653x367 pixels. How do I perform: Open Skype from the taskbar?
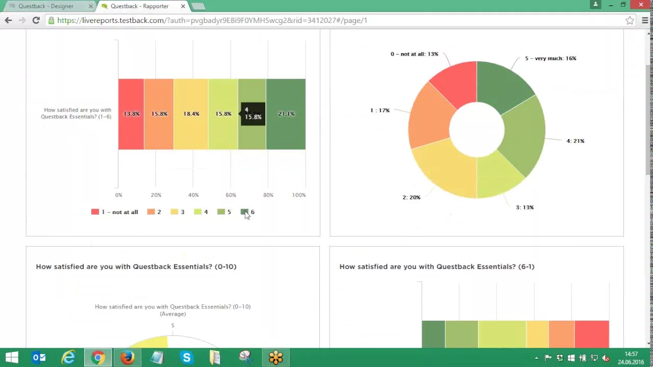[x=187, y=358]
